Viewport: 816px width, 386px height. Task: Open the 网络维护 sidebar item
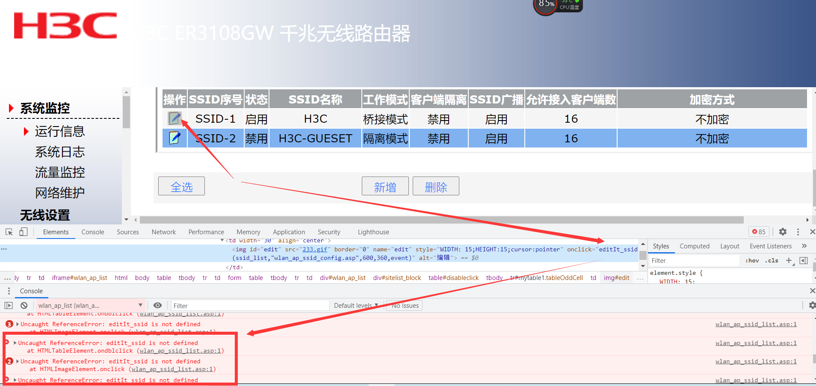[x=60, y=193]
